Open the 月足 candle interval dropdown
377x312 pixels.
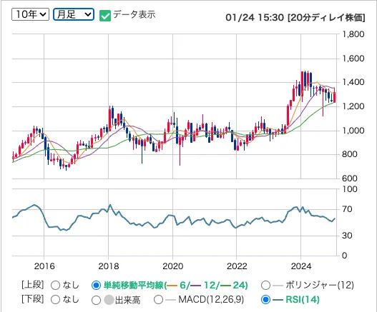(x=74, y=14)
